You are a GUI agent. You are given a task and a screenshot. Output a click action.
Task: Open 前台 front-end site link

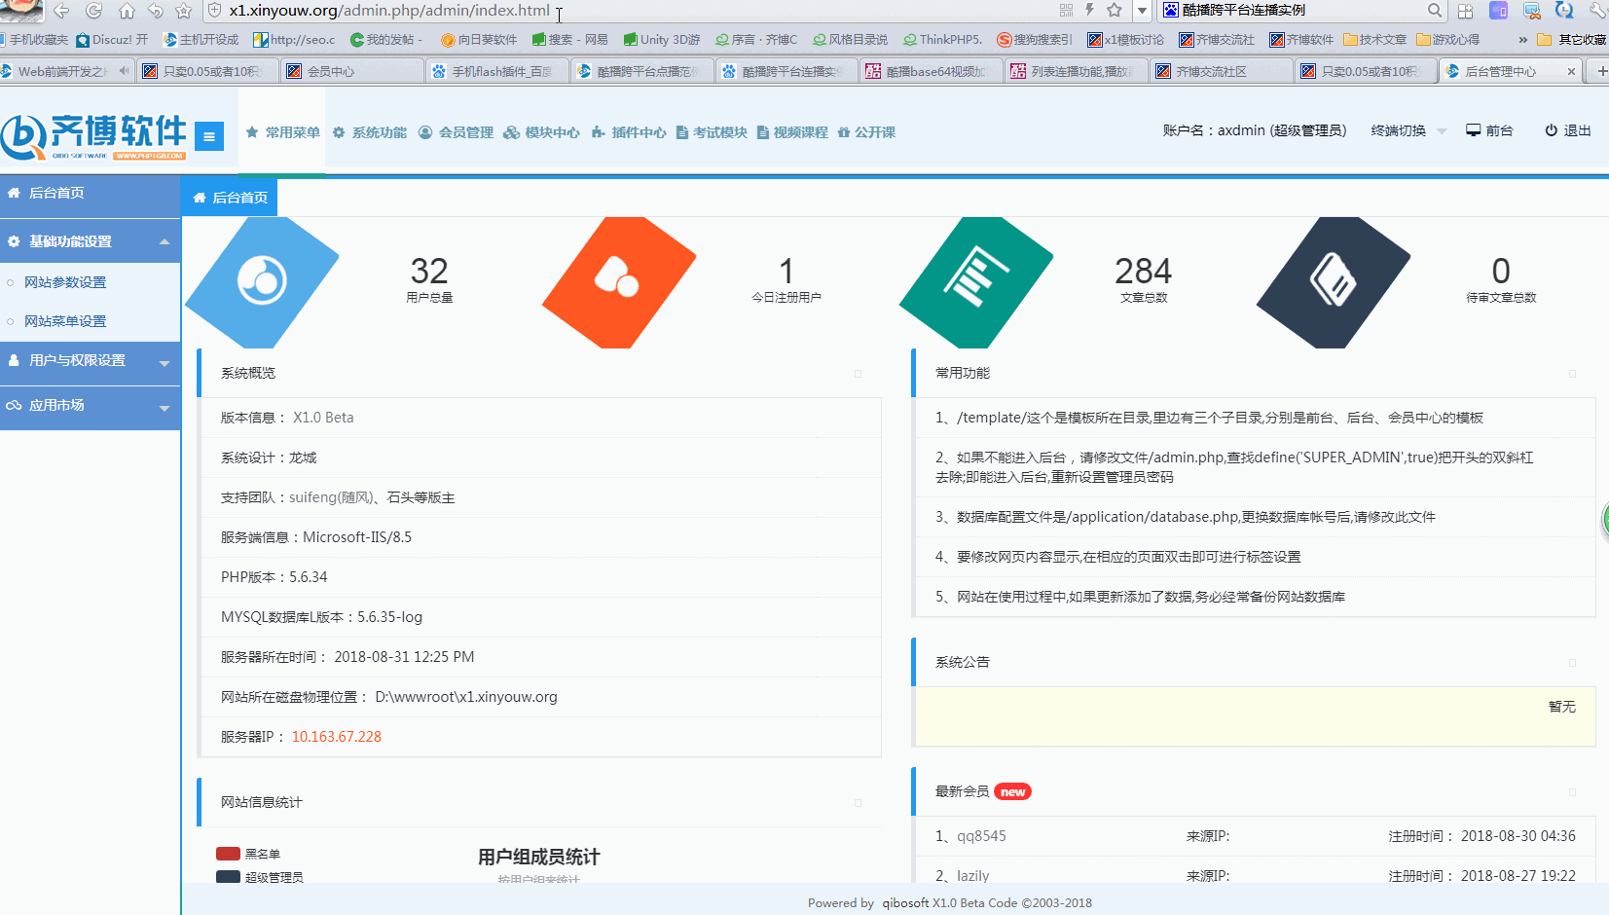[x=1490, y=130]
